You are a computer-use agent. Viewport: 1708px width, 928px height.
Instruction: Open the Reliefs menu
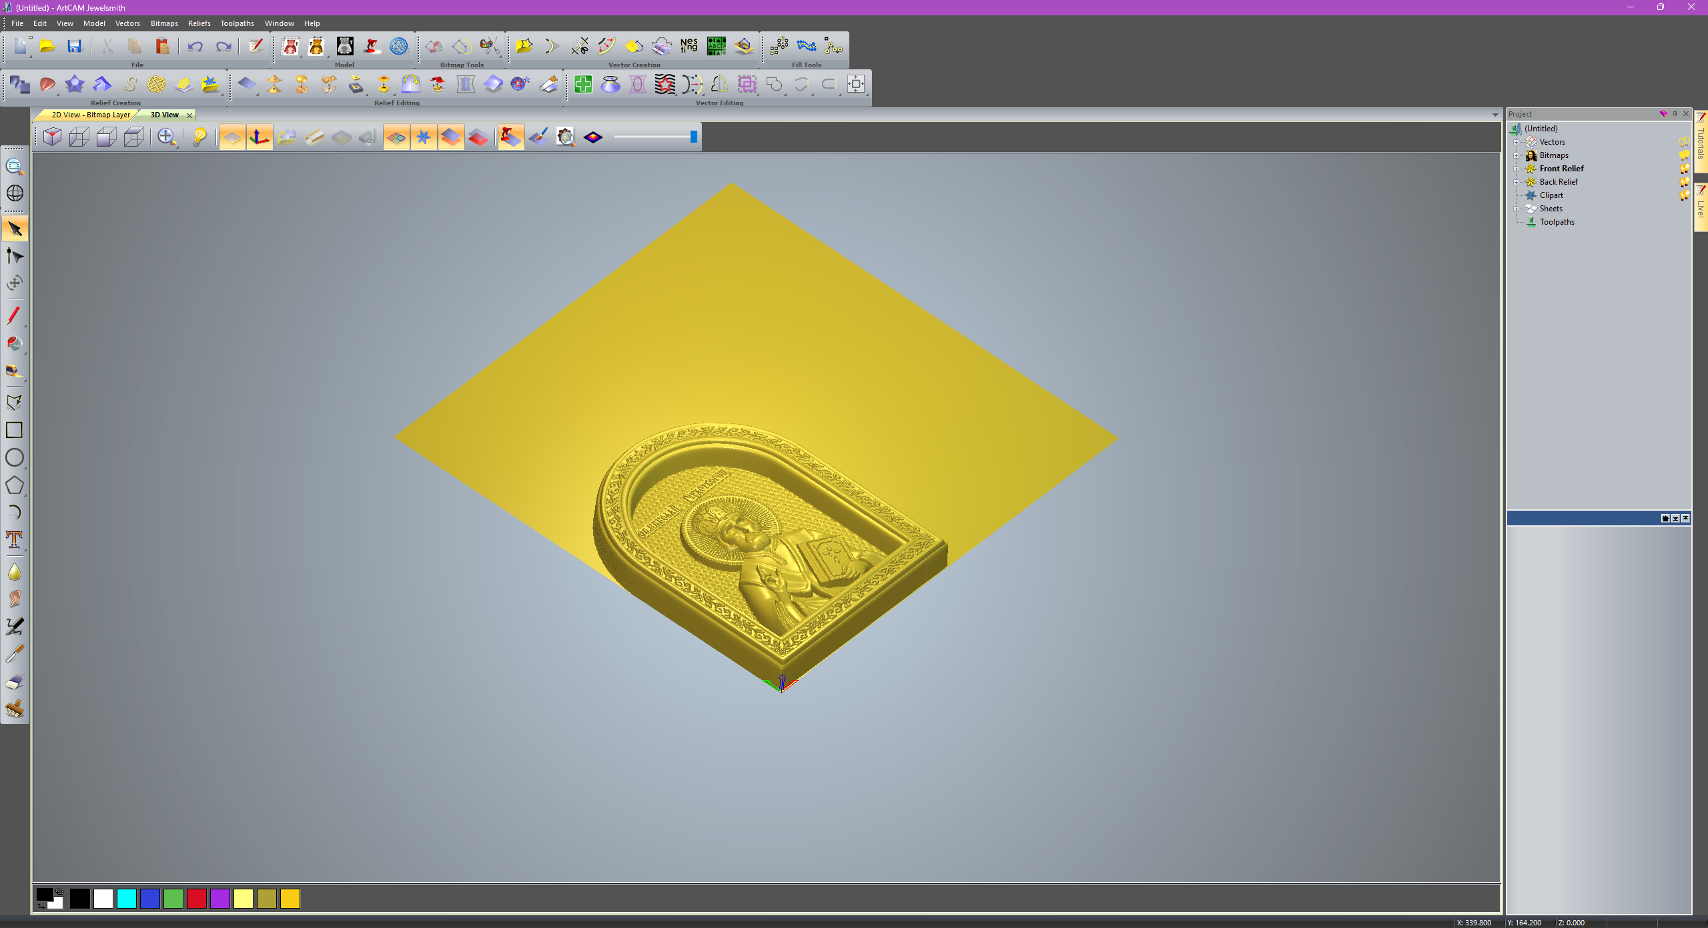click(x=199, y=23)
